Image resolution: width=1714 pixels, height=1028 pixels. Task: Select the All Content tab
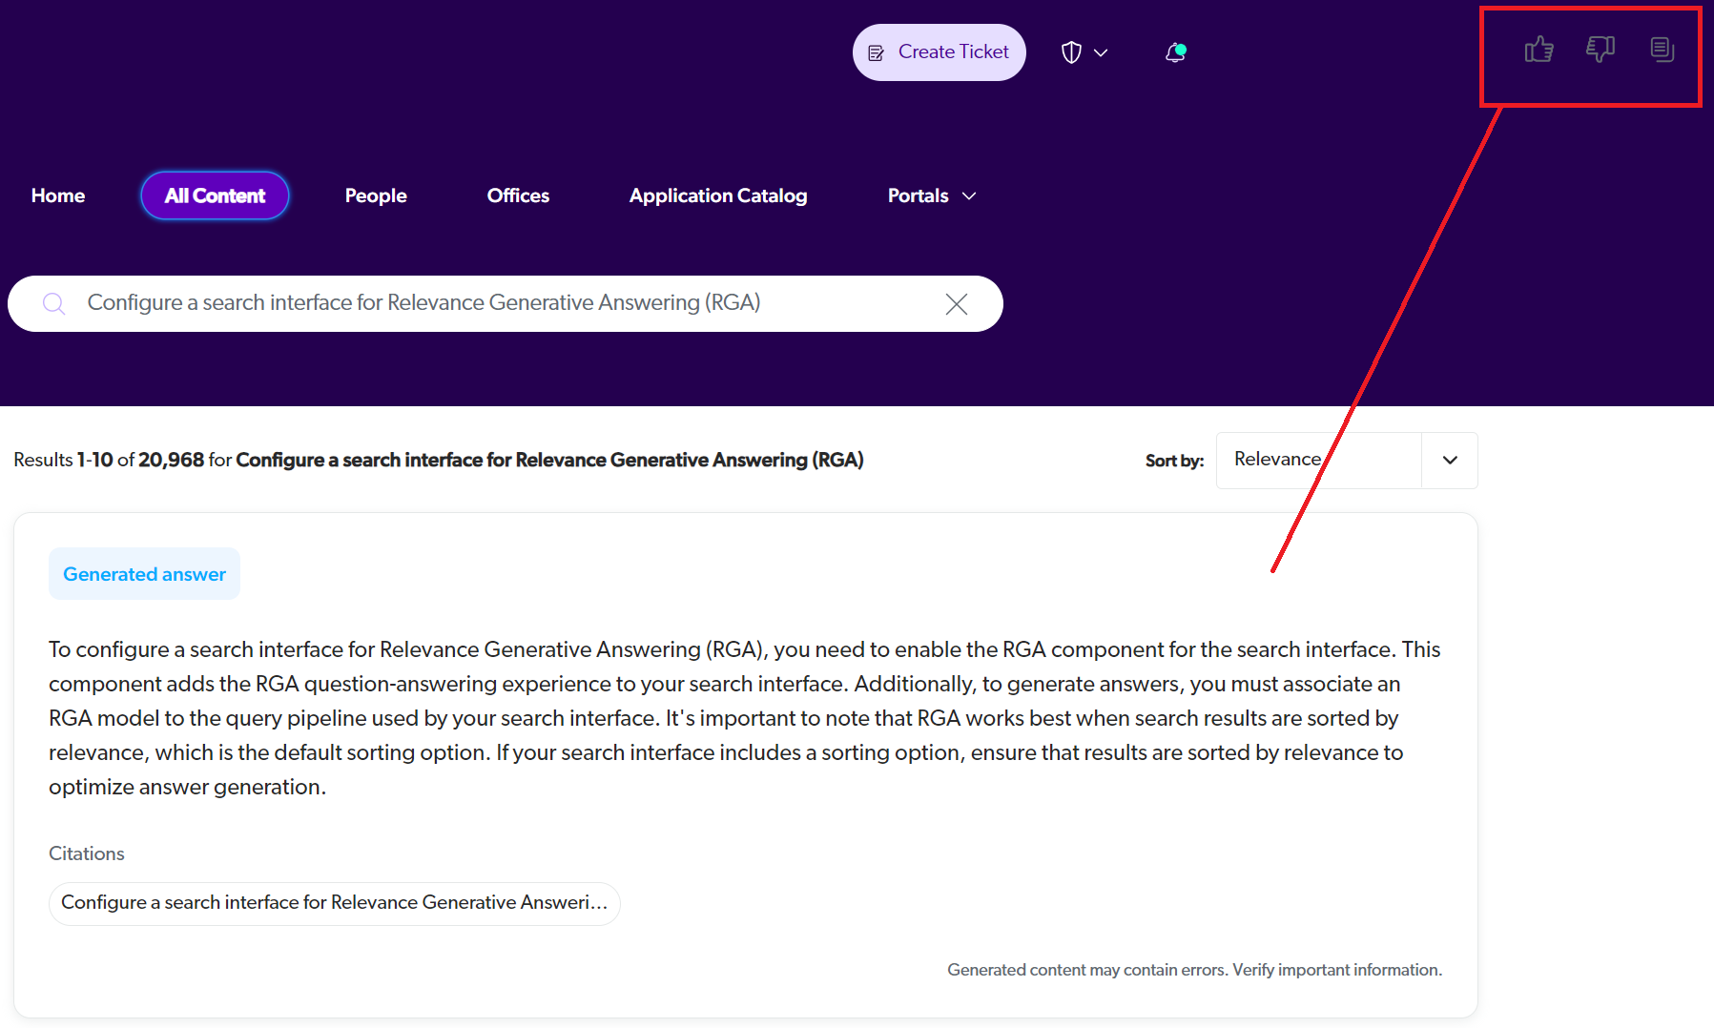point(215,195)
